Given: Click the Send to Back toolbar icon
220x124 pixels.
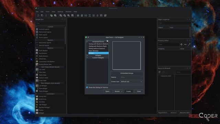Looking at the screenshot, I should tap(51, 15).
